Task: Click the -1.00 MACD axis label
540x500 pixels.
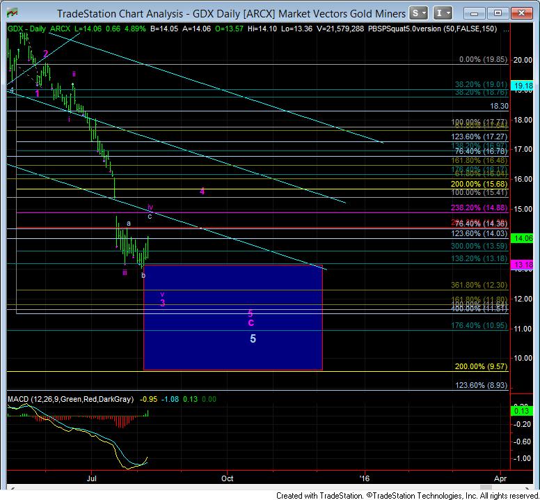Action: click(x=522, y=458)
